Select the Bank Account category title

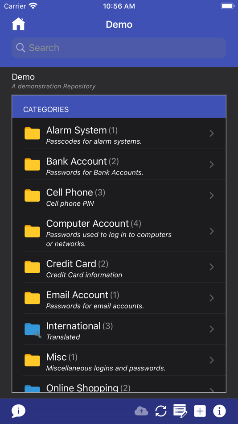77,162
